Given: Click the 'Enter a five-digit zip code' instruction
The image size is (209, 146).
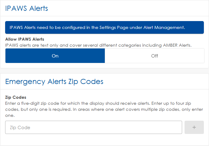Looking at the screenshot, I should 34,103.
